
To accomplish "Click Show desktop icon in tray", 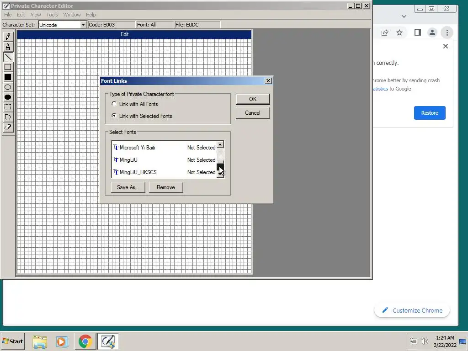I will tap(463, 341).
